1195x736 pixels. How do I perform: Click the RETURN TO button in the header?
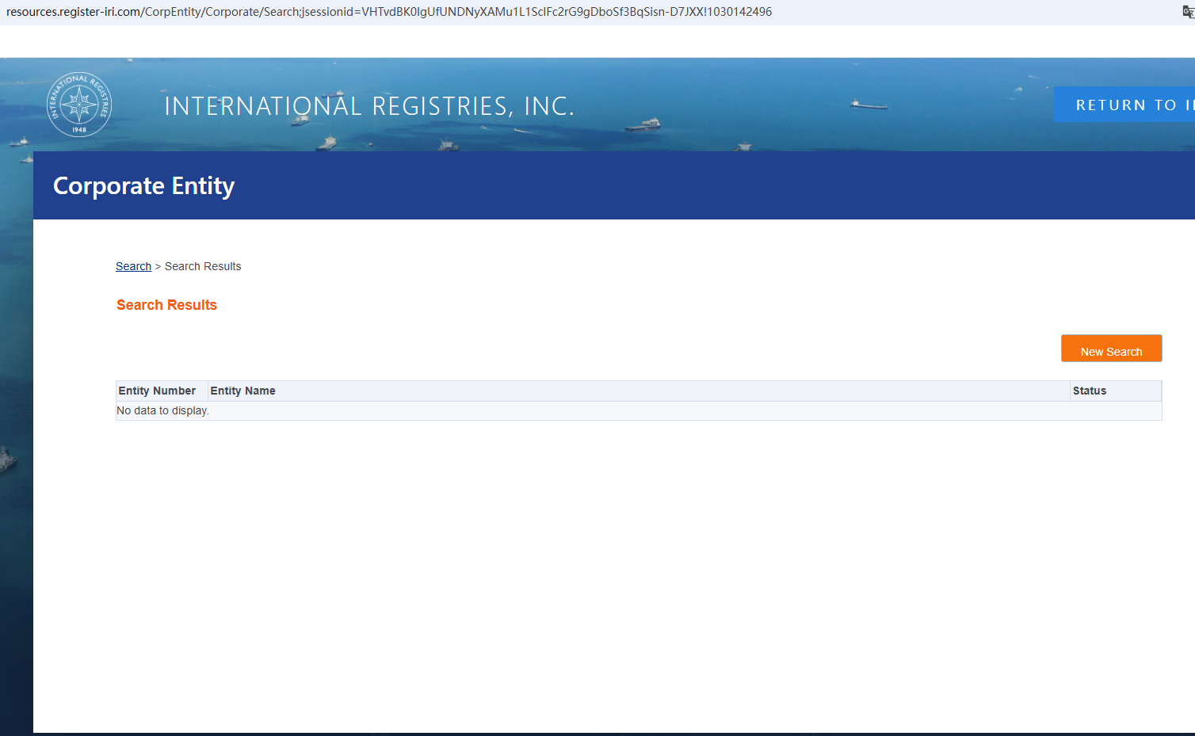(1124, 105)
